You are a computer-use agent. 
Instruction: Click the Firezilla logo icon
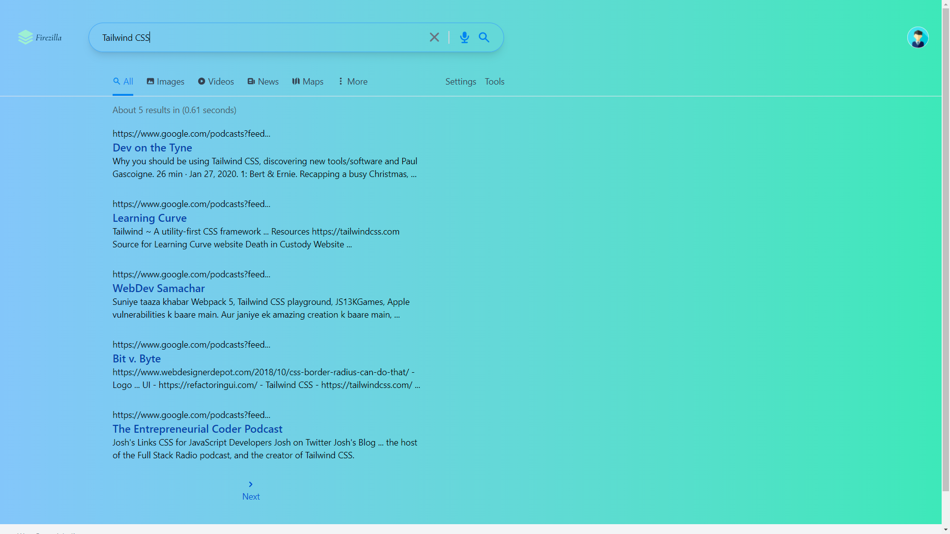point(26,37)
